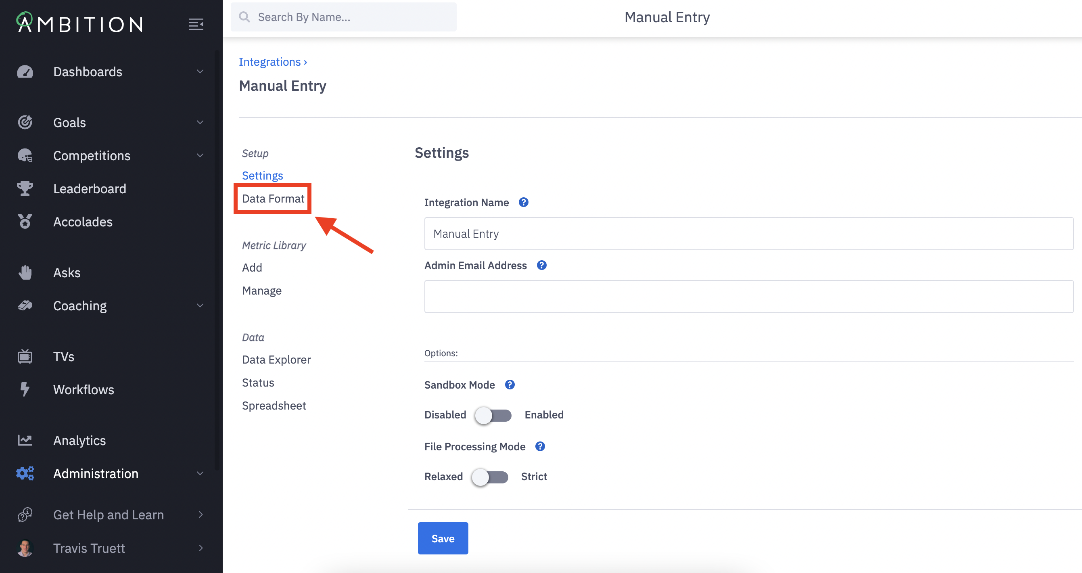Screen dimensions: 1082x573
Task: Open the Data Format setup page
Action: click(273, 199)
